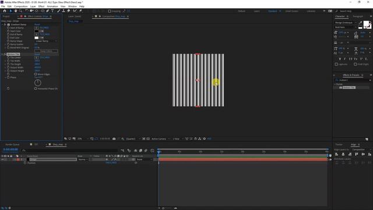Select the Hand tool
Image resolution: width=373 pixels, height=210 pixels.
click(16, 11)
